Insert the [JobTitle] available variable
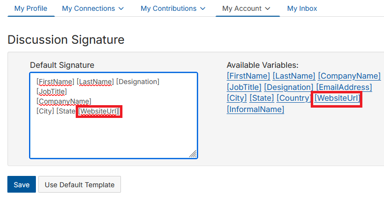Screen dimensions: 384x200 tap(243, 87)
